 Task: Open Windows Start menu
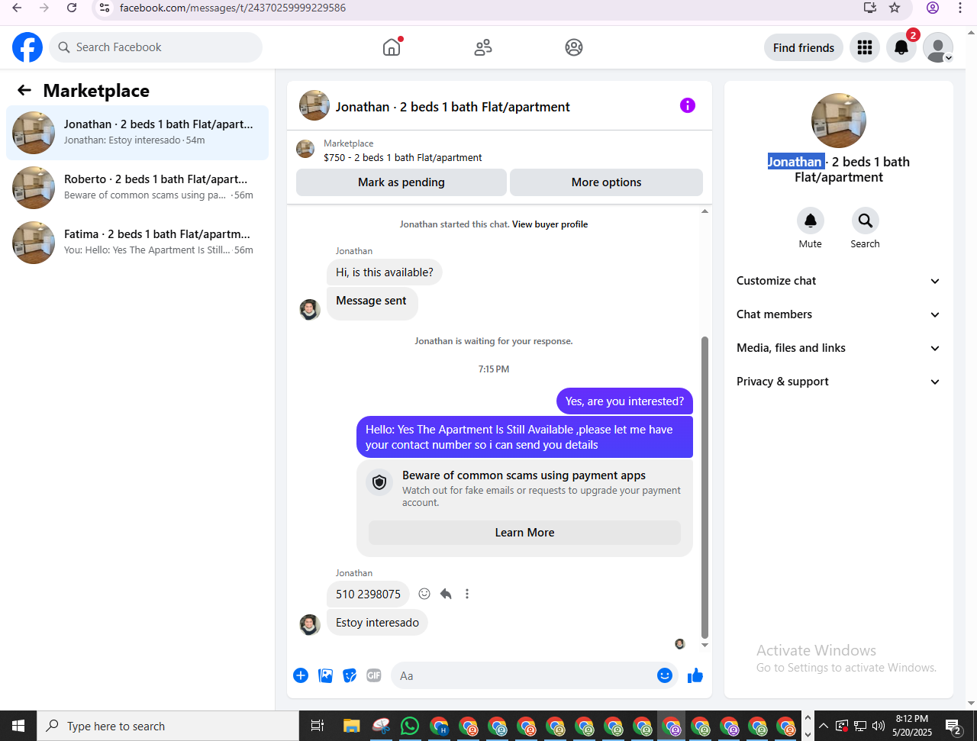(18, 726)
